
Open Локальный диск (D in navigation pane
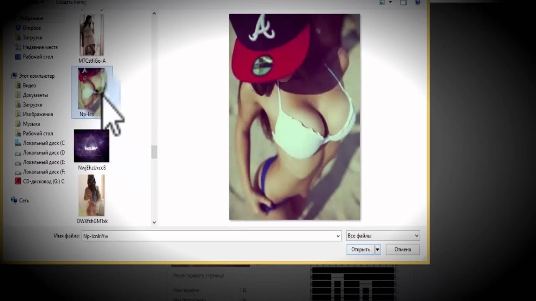tap(44, 153)
